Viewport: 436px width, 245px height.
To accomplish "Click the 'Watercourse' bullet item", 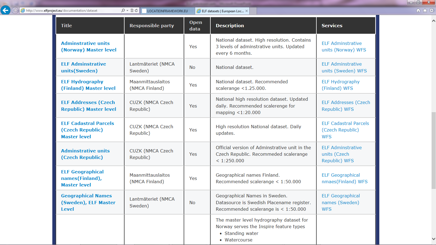I will pos(238,240).
